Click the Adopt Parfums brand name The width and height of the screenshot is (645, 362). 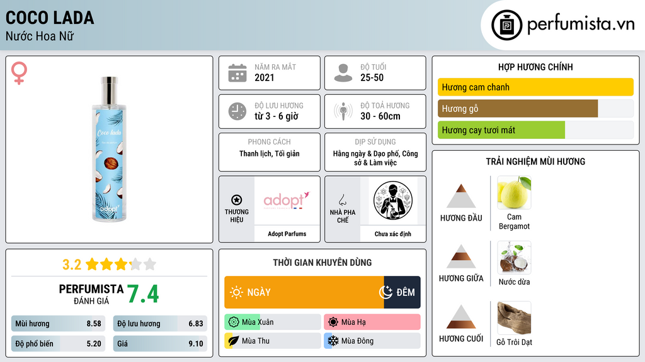(x=287, y=234)
